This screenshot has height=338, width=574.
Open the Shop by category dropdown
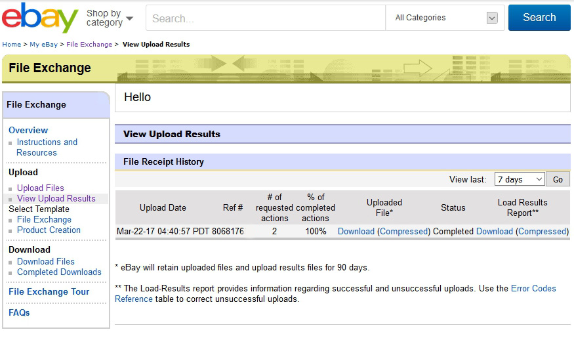110,18
